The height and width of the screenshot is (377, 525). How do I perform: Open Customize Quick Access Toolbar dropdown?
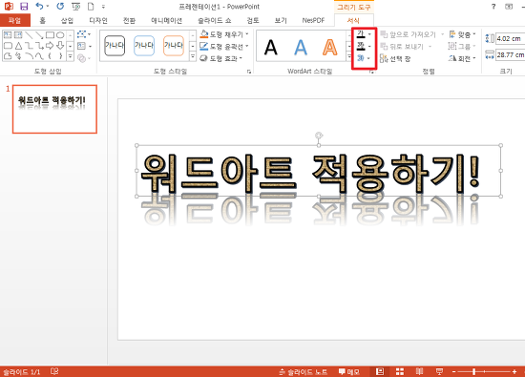coord(103,7)
